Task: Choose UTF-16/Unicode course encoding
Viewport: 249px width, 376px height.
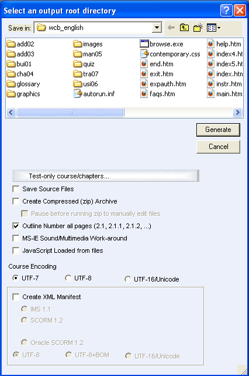Action: pos(128,279)
